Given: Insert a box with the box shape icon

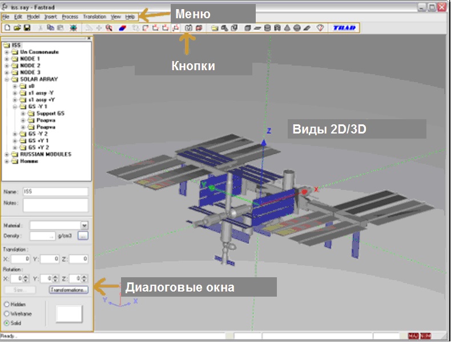Looking at the screenshot, I should pos(248,27).
